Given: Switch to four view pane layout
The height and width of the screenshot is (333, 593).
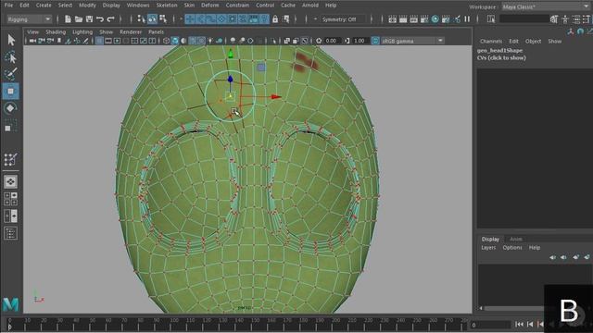Looking at the screenshot, I should (10, 199).
